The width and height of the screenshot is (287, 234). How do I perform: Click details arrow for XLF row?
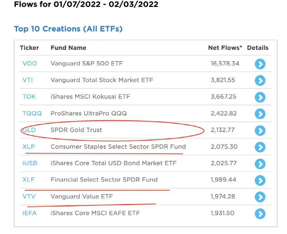tap(260, 180)
